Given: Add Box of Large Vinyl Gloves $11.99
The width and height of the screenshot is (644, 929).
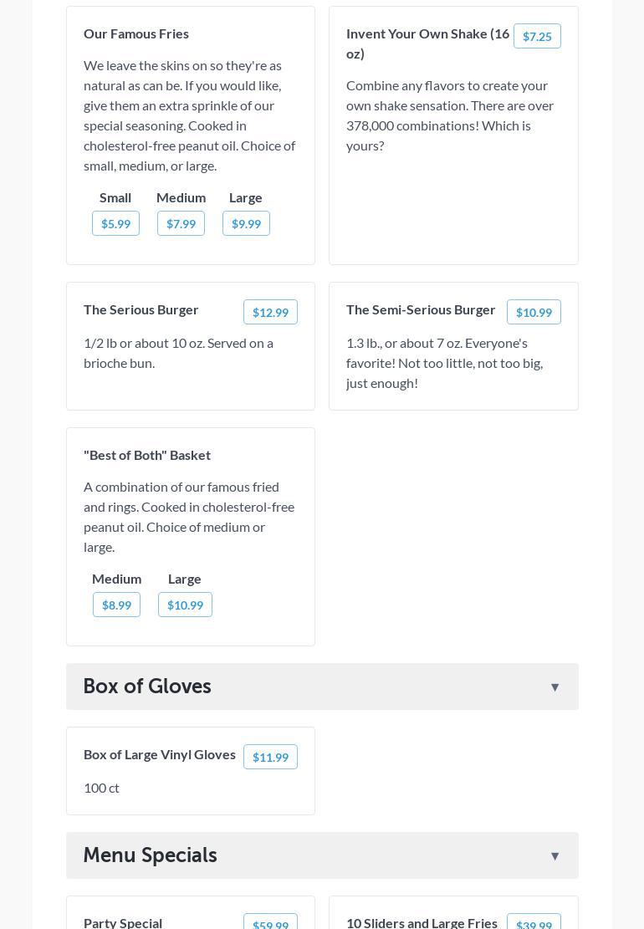Looking at the screenshot, I should pos(270,757).
